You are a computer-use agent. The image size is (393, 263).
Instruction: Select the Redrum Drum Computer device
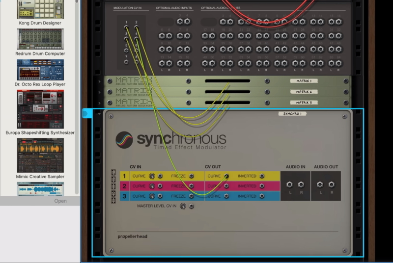tap(40, 39)
